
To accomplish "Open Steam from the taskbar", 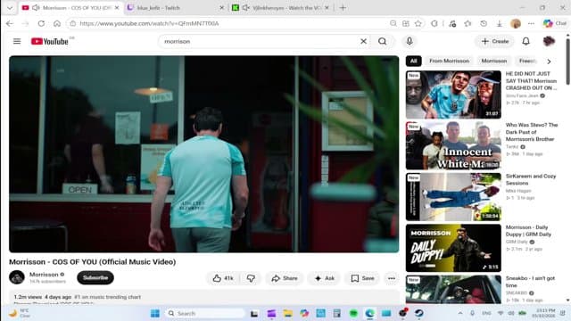I will coord(418,313).
